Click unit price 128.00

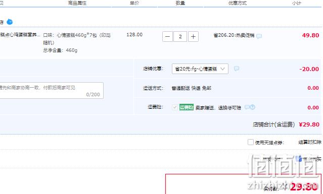(134, 35)
